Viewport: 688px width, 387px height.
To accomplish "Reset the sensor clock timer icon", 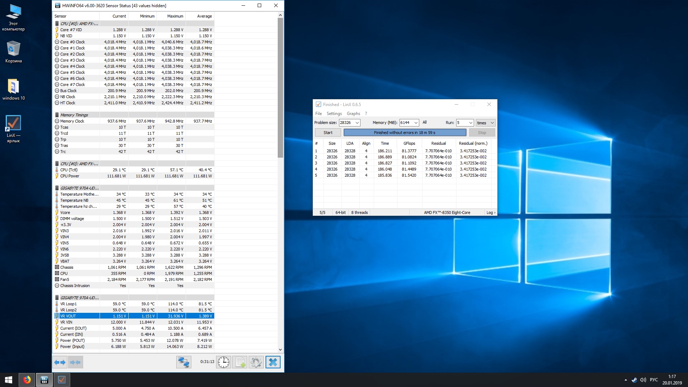I will pyautogui.click(x=224, y=362).
